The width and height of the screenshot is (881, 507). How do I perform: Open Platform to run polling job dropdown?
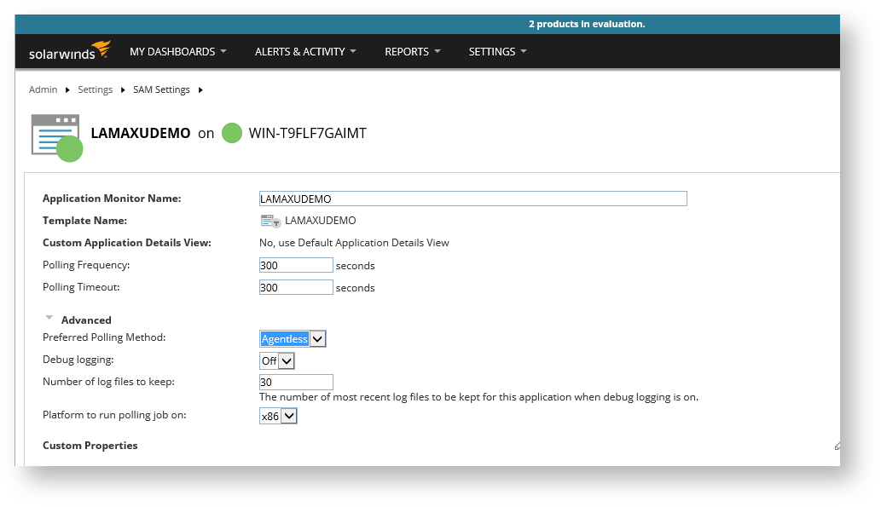click(278, 417)
